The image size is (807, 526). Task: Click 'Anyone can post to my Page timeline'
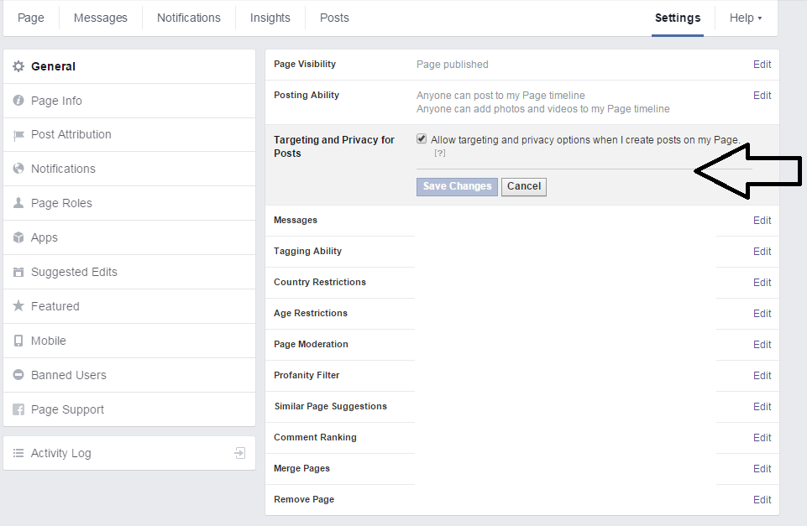coord(500,95)
